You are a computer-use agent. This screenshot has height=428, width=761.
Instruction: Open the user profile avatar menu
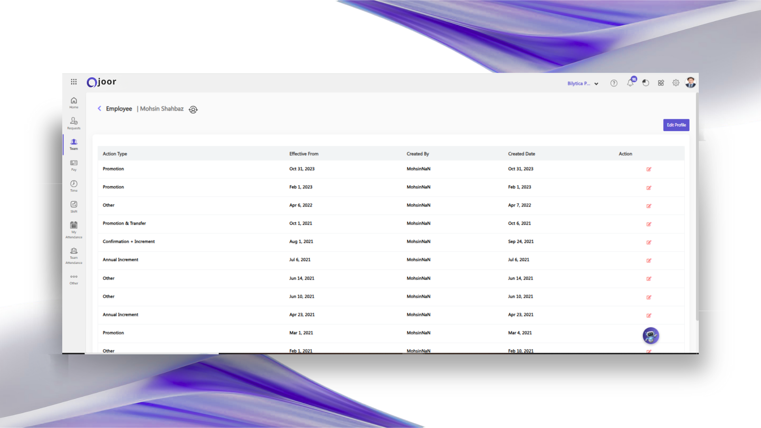coord(690,82)
